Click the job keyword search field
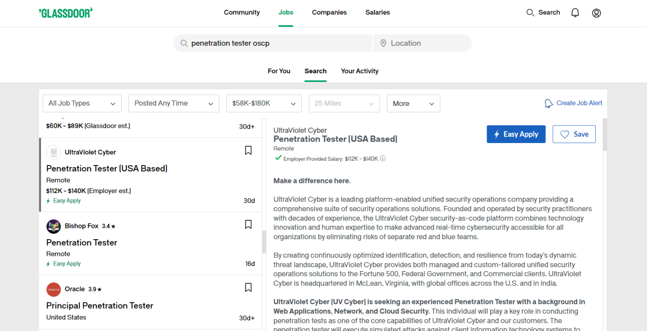The image size is (647, 331). (x=273, y=43)
